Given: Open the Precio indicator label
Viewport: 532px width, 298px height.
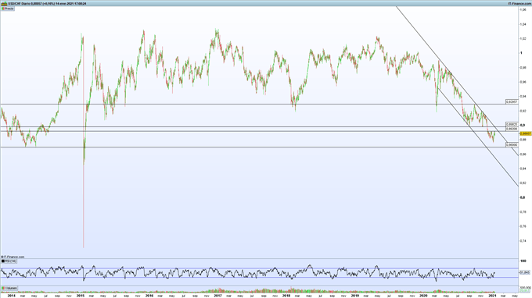Looking at the screenshot, I should (8, 9).
